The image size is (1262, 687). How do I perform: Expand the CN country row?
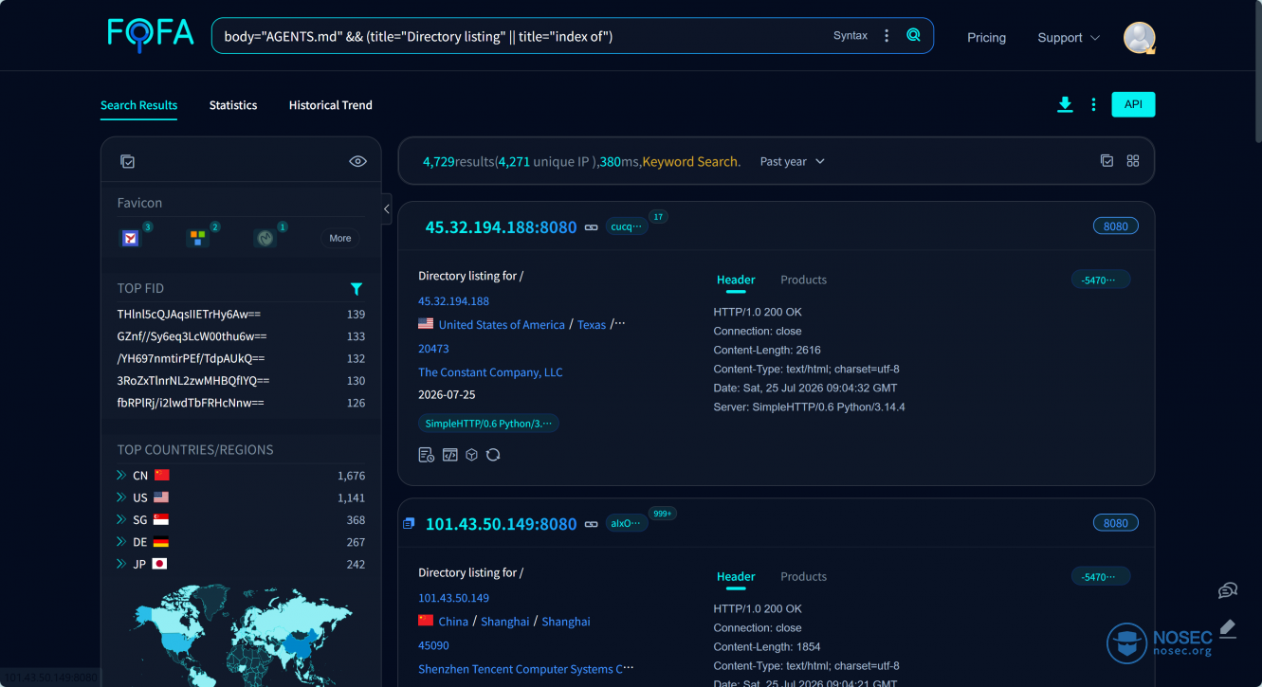tap(121, 475)
